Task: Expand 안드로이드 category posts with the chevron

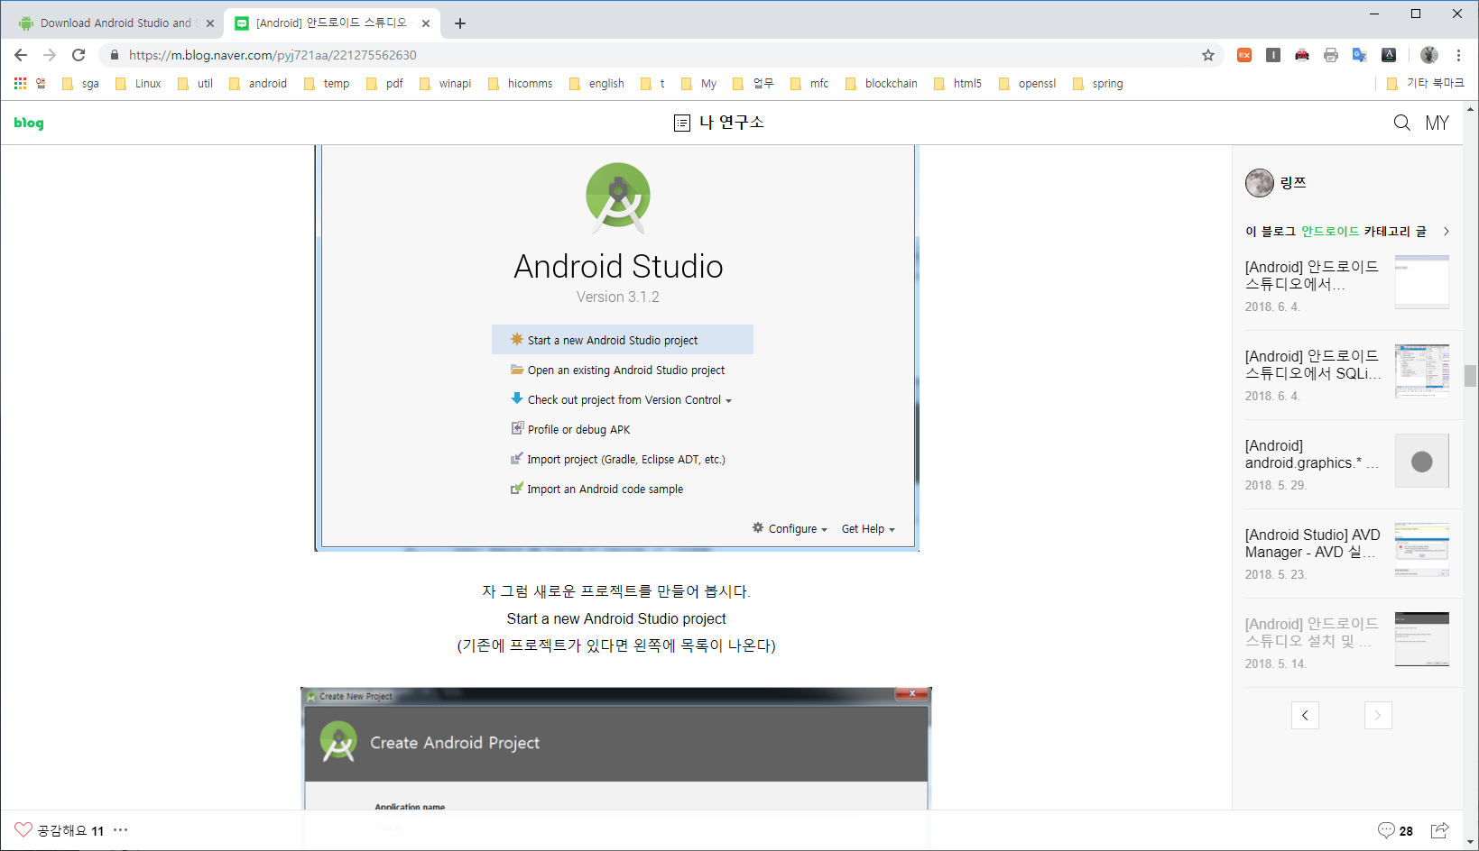Action: pos(1447,232)
